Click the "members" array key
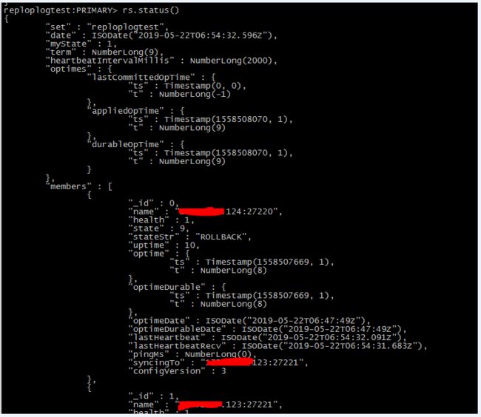481x417 pixels. pos(68,186)
